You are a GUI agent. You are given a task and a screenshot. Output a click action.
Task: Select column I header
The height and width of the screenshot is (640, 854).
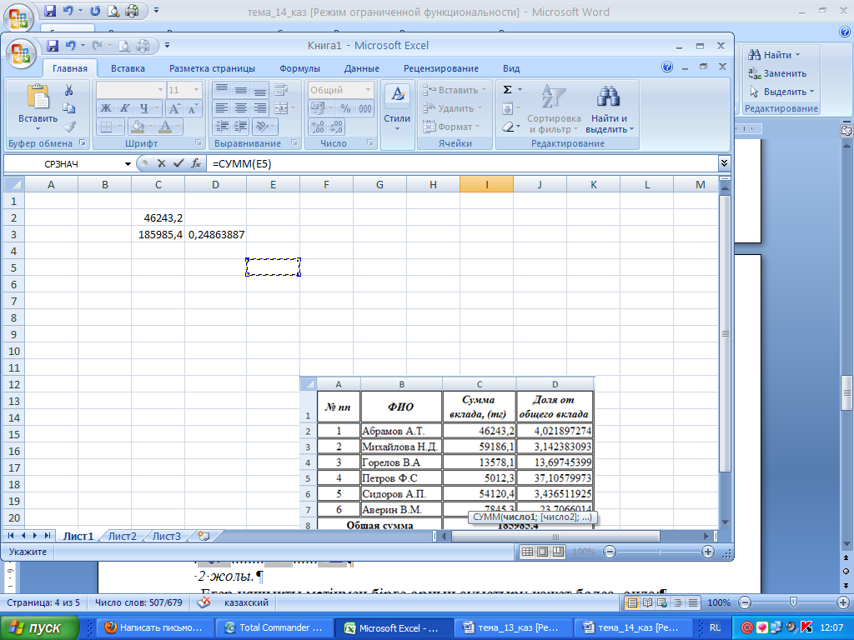pos(486,184)
